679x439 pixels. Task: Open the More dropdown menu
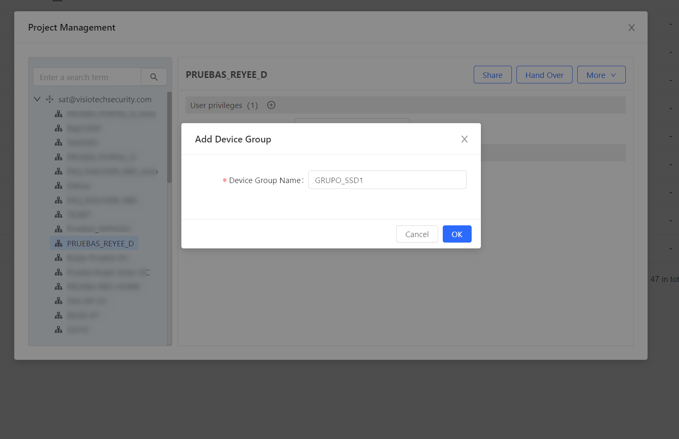(x=601, y=75)
